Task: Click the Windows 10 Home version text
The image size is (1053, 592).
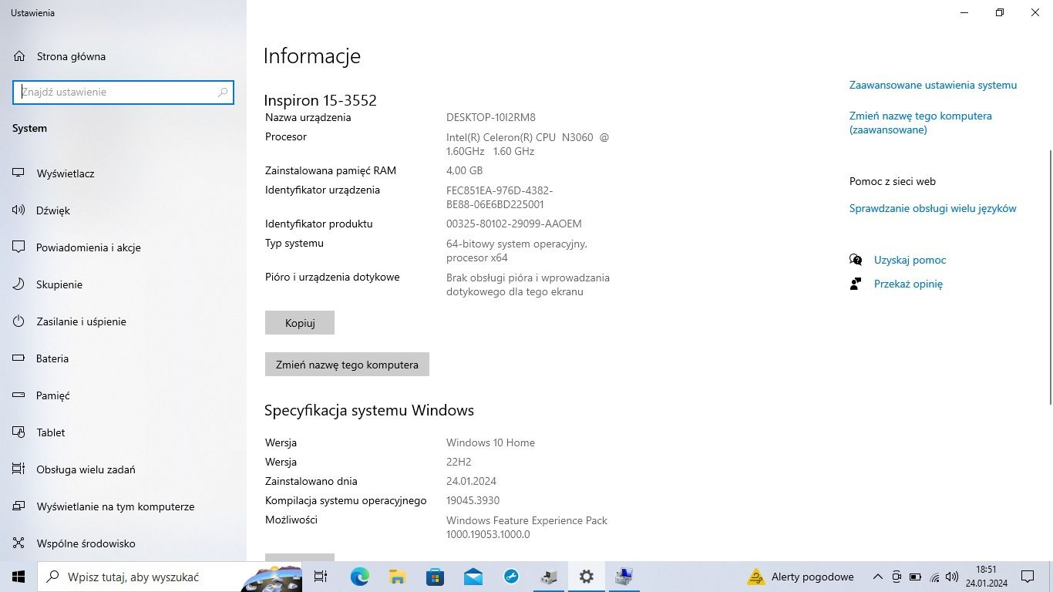Action: [490, 442]
